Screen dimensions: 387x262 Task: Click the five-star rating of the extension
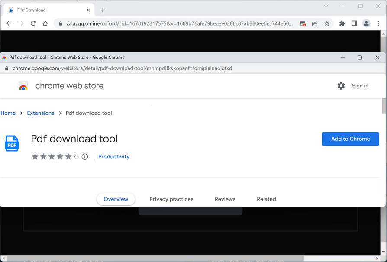(x=52, y=157)
